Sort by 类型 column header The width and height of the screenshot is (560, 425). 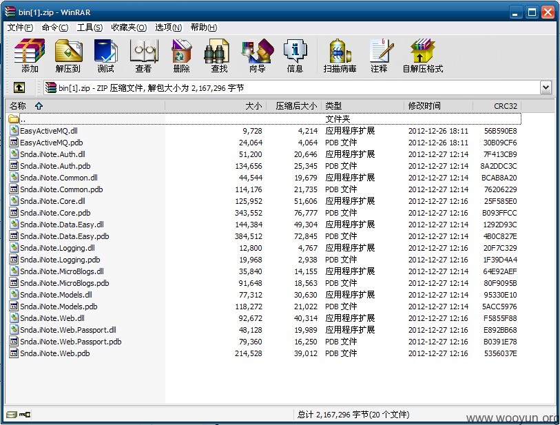point(363,105)
